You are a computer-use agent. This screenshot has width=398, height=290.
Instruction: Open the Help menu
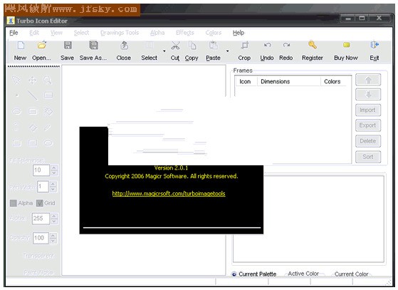(x=239, y=33)
